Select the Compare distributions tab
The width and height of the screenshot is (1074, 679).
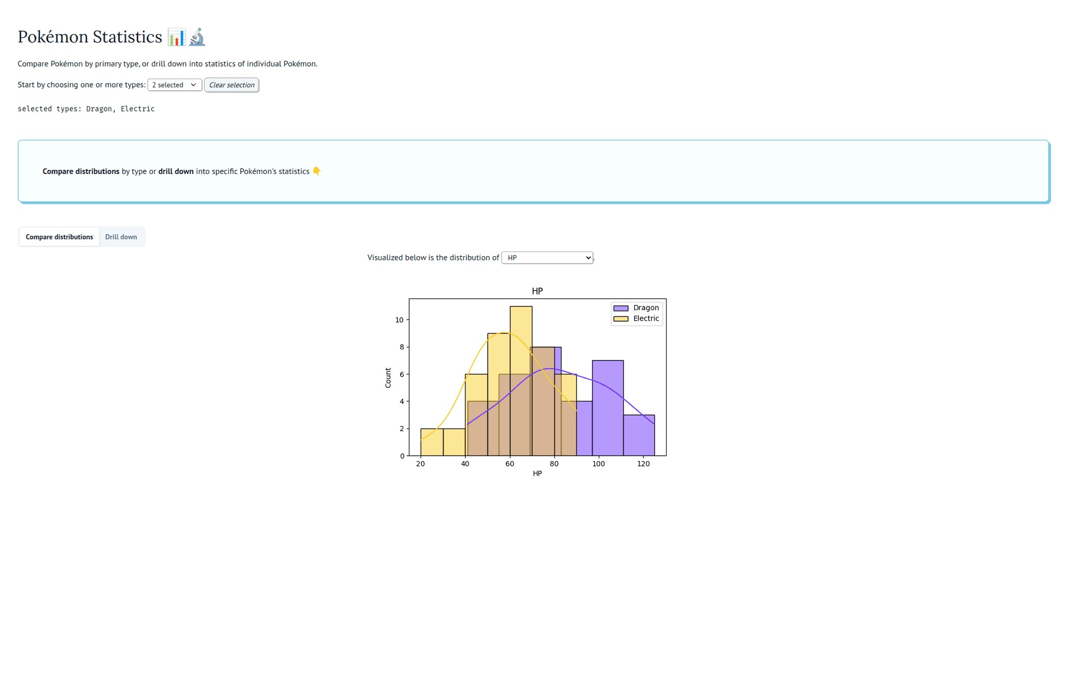tap(58, 237)
